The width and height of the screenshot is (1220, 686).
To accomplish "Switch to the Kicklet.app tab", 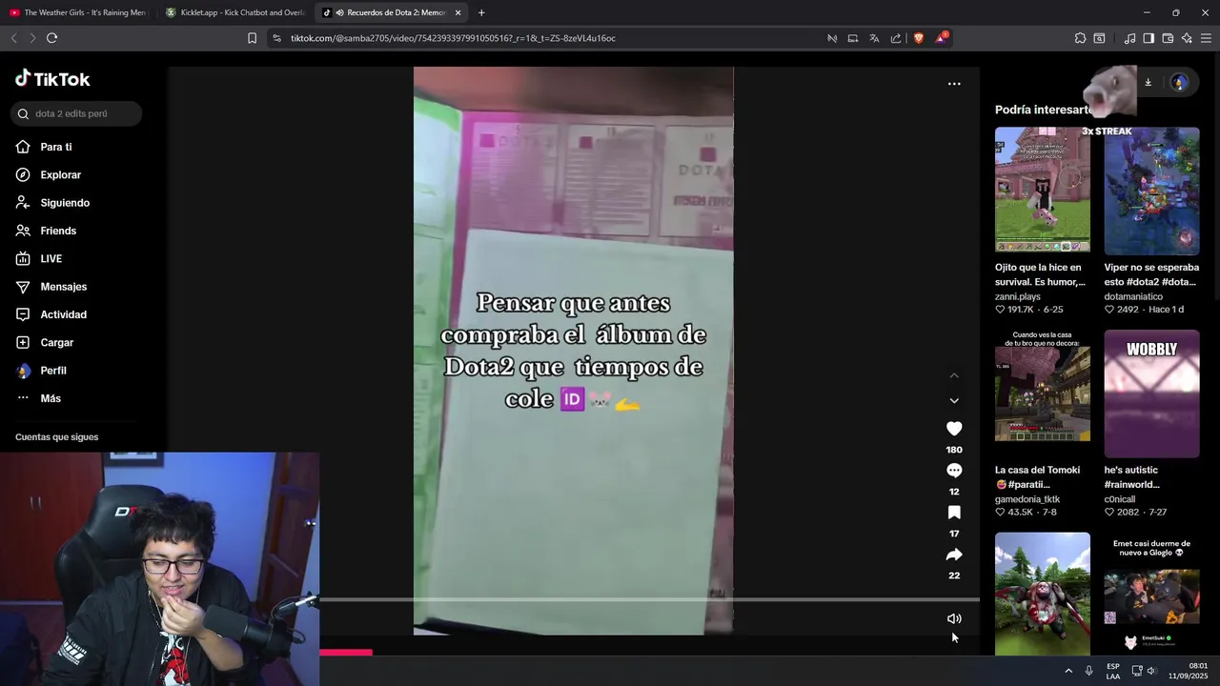I will pos(234,12).
